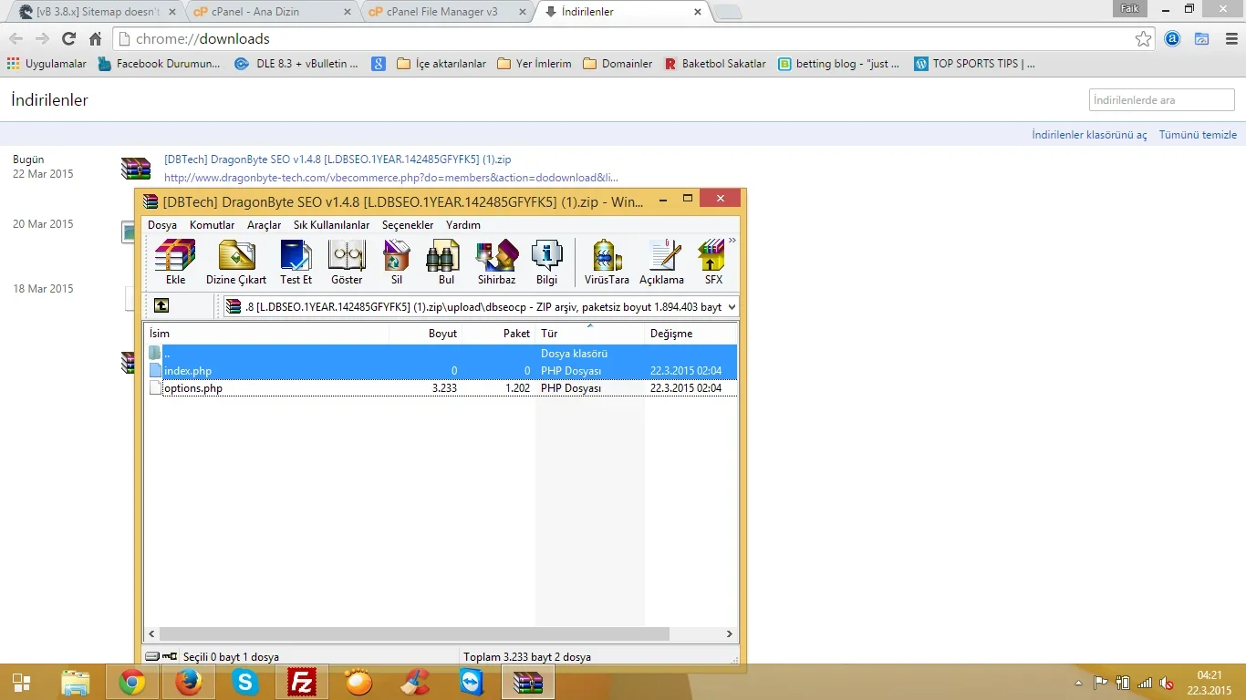Go up one folder level in WinRAR

[x=161, y=306]
